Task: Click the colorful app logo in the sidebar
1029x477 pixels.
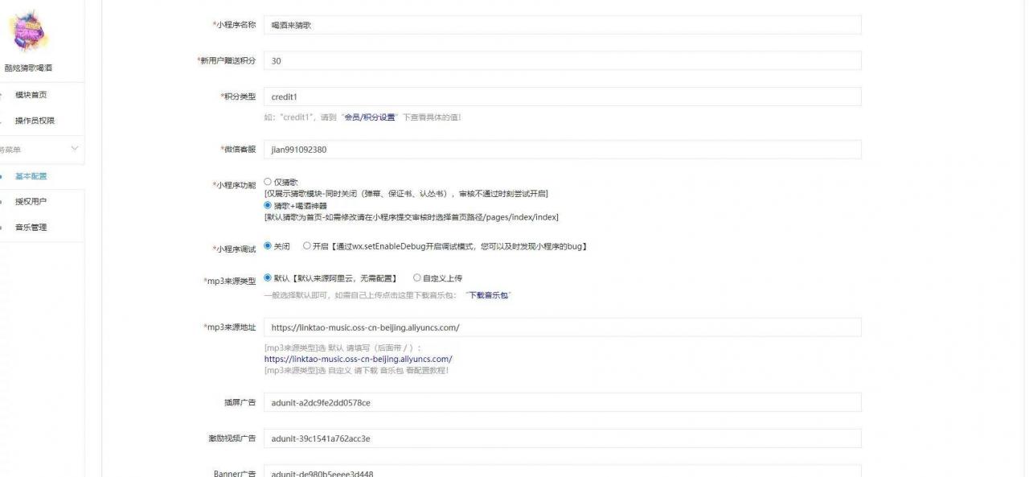Action: [28, 32]
